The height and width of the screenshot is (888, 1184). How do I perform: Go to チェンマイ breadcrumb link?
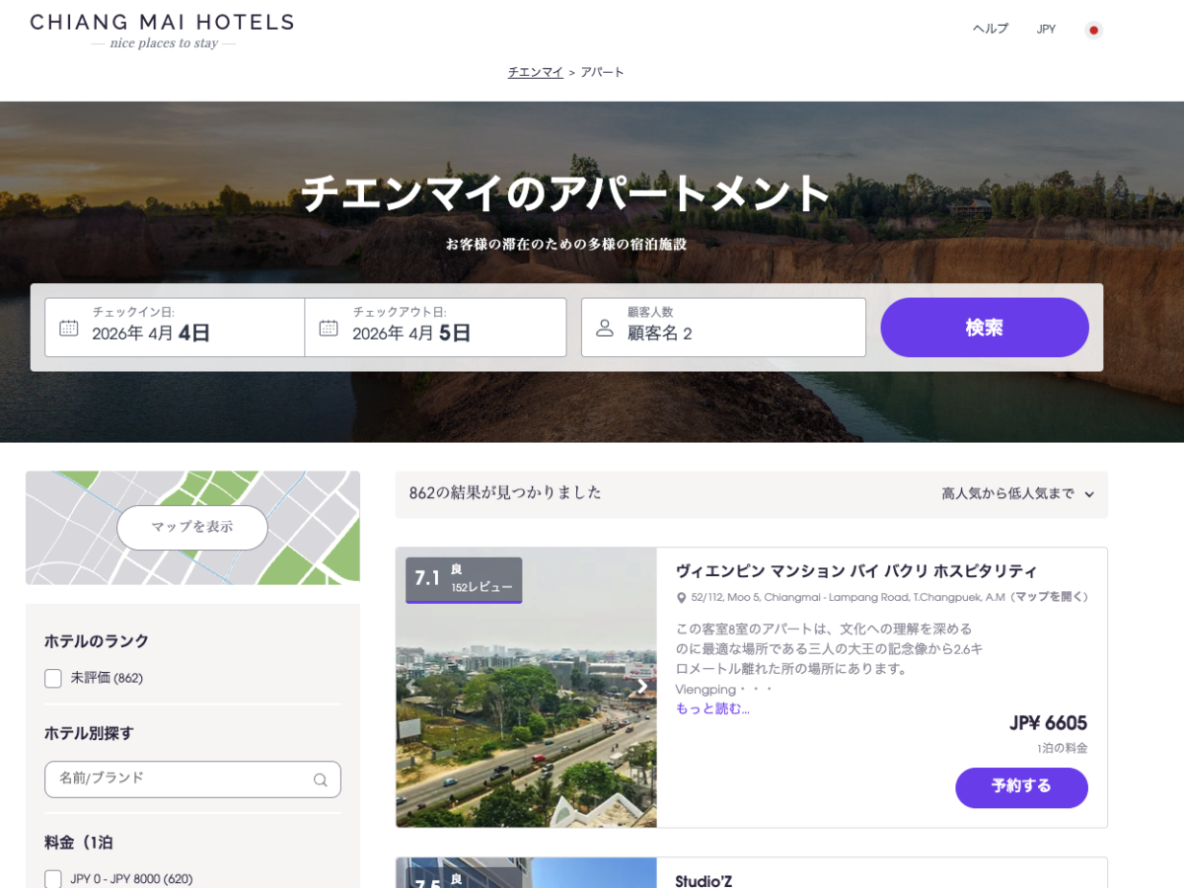click(535, 72)
